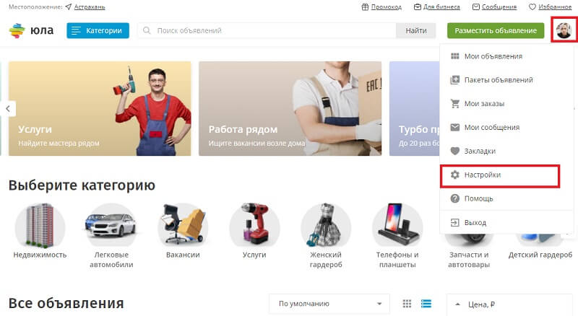Click the Выход exit icon

(455, 222)
